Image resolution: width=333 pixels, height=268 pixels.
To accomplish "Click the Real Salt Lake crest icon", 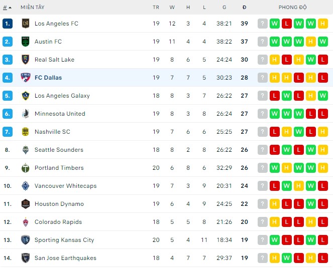I will pyautogui.click(x=26, y=60).
